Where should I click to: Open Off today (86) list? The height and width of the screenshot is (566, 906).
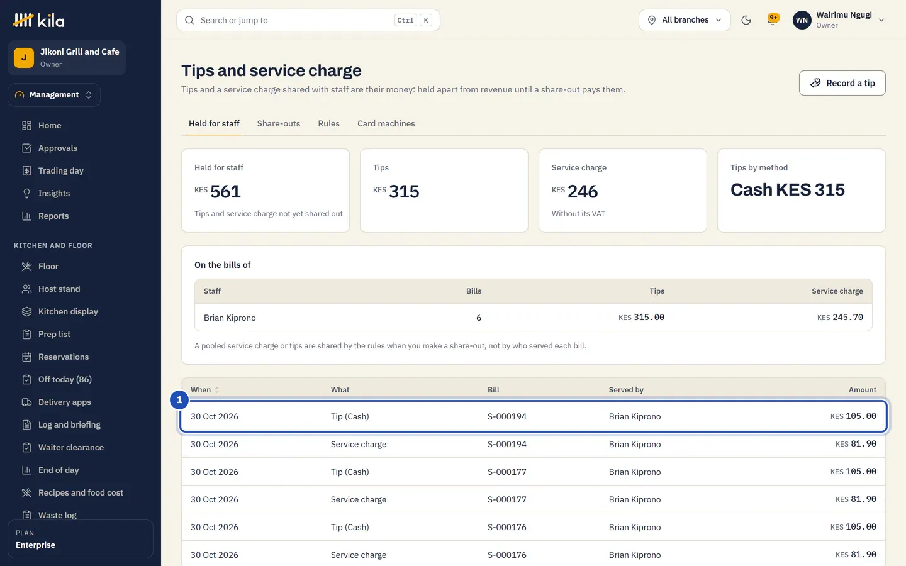click(x=65, y=379)
